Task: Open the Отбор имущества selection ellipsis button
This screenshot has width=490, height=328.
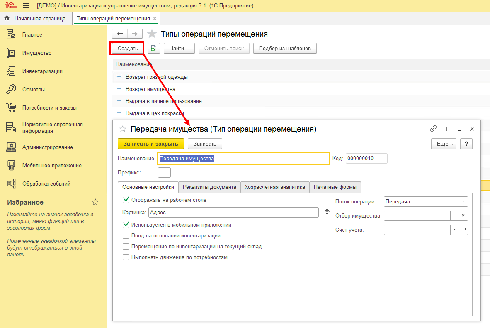Action: 454,215
